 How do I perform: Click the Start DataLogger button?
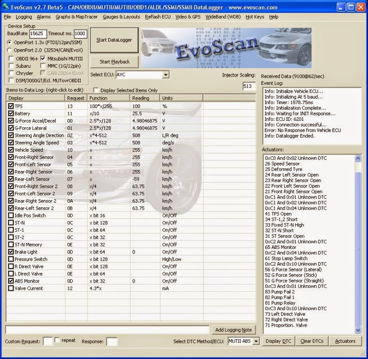click(114, 40)
